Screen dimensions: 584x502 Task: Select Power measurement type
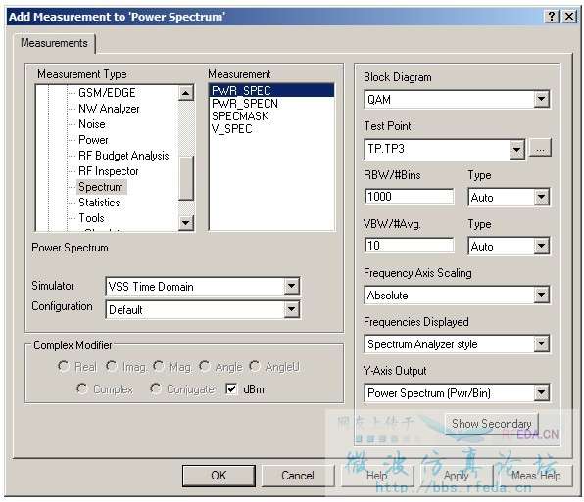93,140
